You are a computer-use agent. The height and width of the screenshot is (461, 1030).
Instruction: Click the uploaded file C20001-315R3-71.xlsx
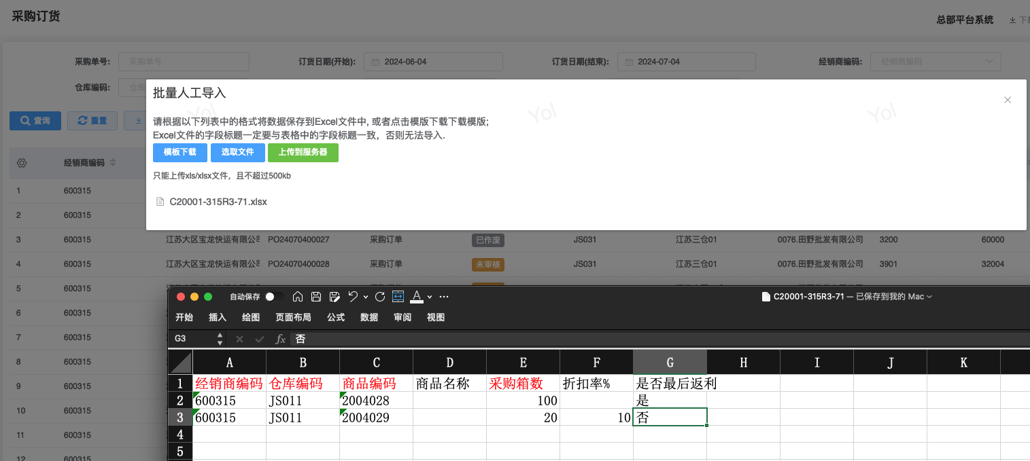218,202
